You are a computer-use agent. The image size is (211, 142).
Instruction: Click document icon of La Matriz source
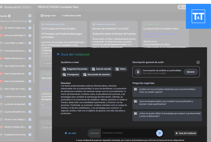[1, 97]
